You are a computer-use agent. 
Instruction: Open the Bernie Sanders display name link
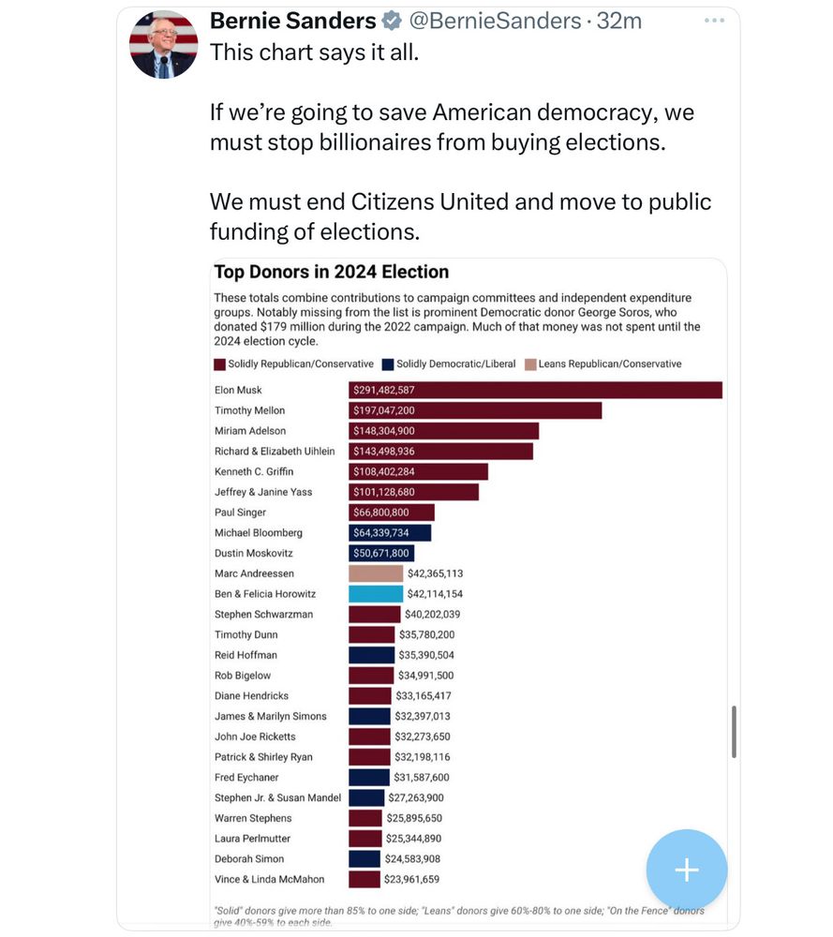(292, 21)
